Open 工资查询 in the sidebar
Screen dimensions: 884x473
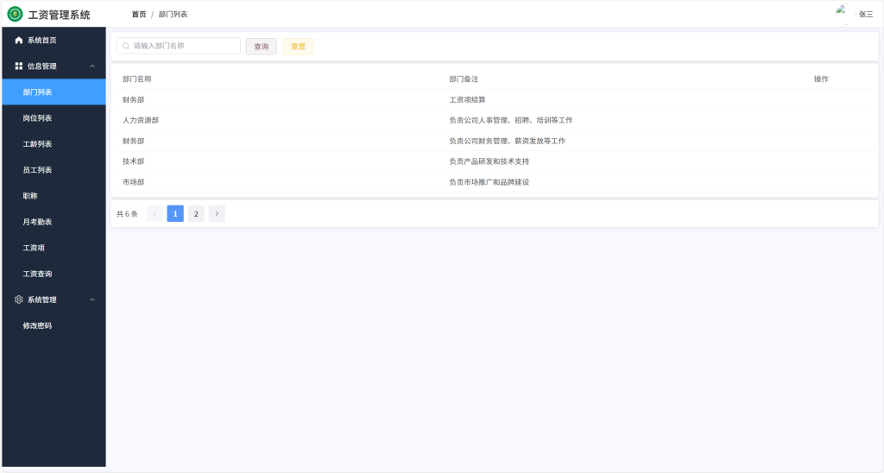pyautogui.click(x=54, y=274)
